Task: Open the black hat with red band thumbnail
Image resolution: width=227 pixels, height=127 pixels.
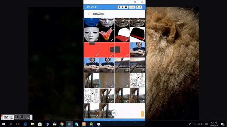Action: tap(137, 35)
